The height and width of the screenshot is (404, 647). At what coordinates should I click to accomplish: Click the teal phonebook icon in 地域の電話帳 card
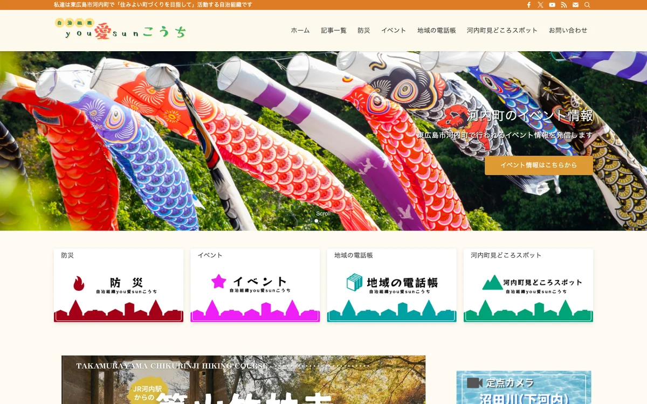coord(354,282)
